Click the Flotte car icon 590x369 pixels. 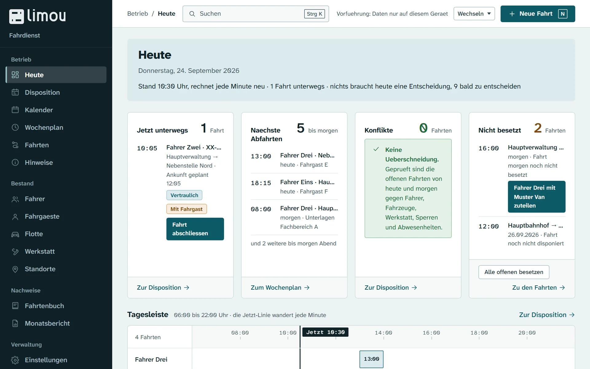point(15,234)
